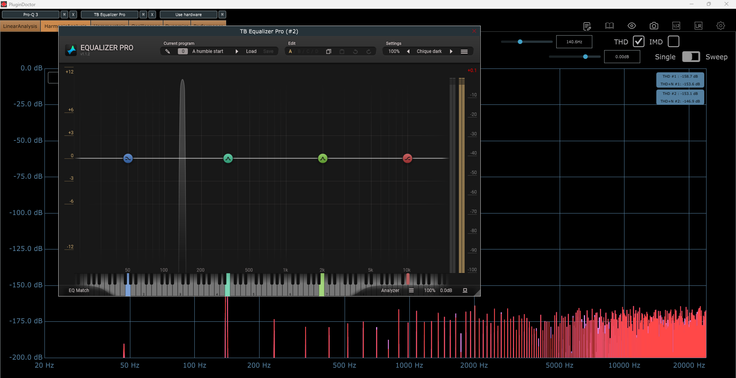Toggle the Single/Sweep switch

click(691, 57)
